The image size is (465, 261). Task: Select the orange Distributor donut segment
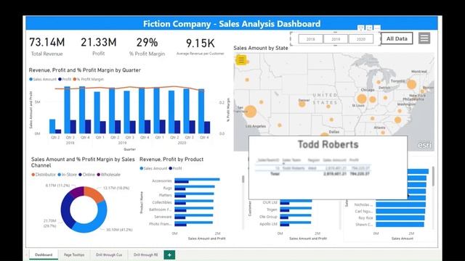[94, 194]
